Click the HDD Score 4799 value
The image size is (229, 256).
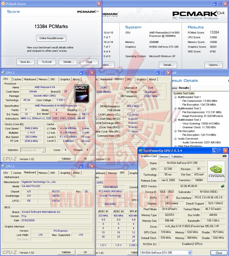(212, 51)
